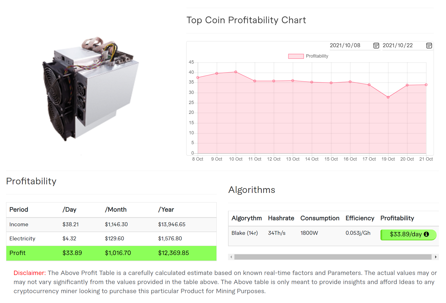This screenshot has width=446, height=303.
Task: Click the 21 Oct data point
Action: tap(426, 85)
